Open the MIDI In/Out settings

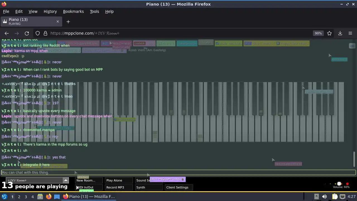pos(89,187)
